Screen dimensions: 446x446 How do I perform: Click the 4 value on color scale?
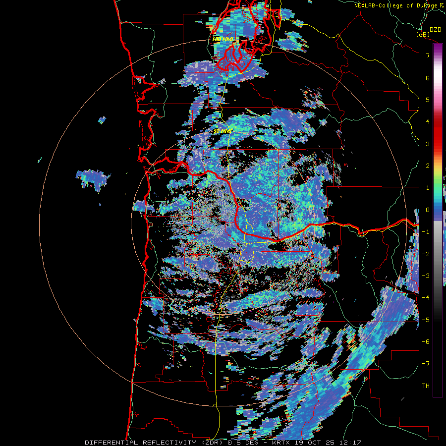[428, 122]
